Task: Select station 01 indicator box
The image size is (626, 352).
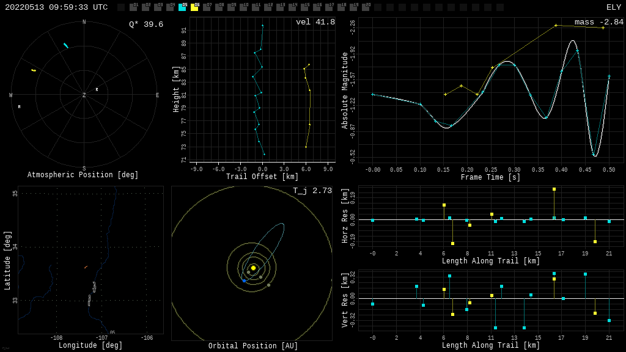Action: [x=133, y=7]
